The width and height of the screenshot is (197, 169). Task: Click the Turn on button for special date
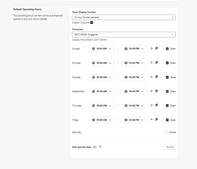coord(170,147)
